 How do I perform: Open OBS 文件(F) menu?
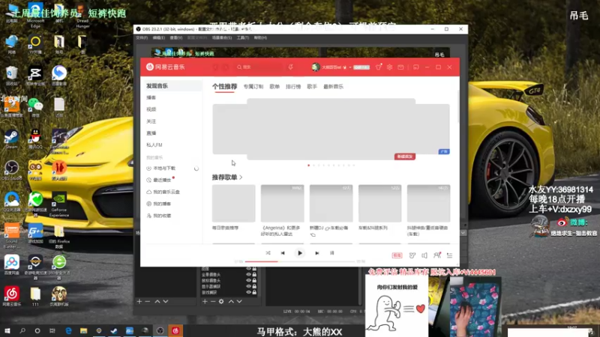(142, 38)
